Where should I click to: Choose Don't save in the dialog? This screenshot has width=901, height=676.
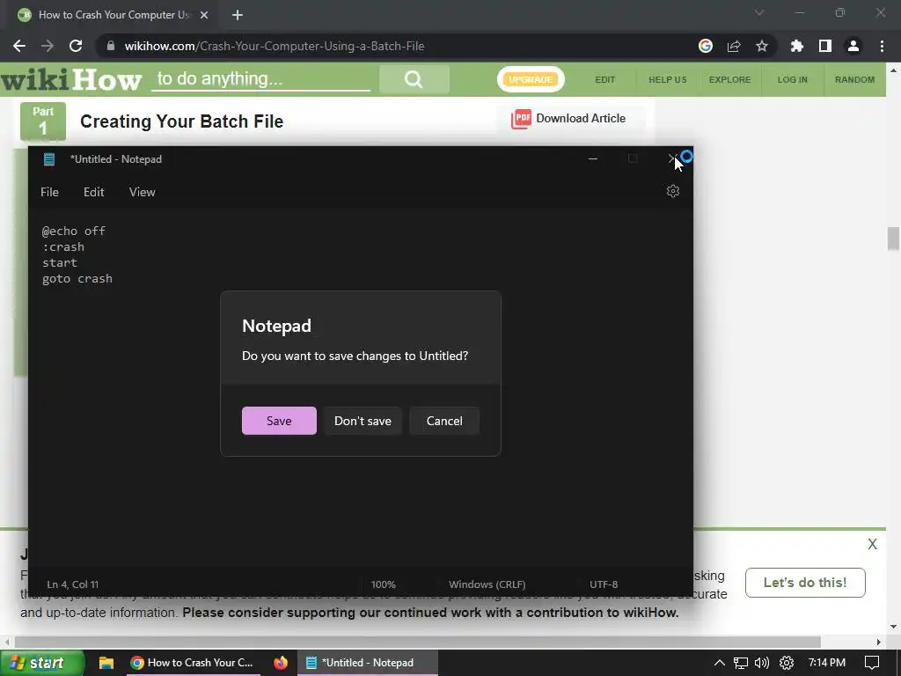363,421
